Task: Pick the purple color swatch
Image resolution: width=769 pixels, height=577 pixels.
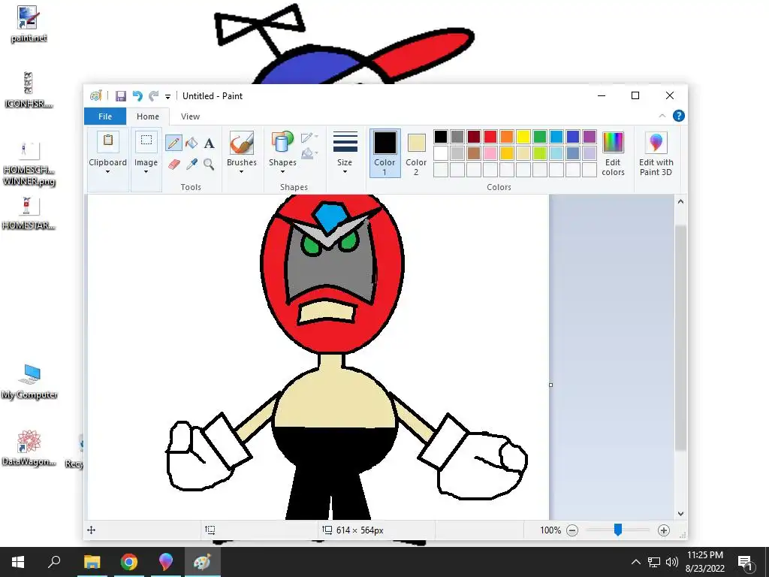Action: point(590,137)
